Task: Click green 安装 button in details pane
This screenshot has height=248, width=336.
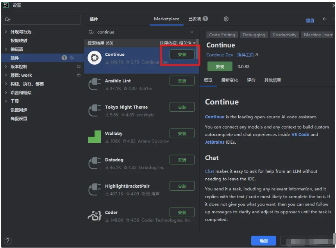Action: (x=220, y=67)
